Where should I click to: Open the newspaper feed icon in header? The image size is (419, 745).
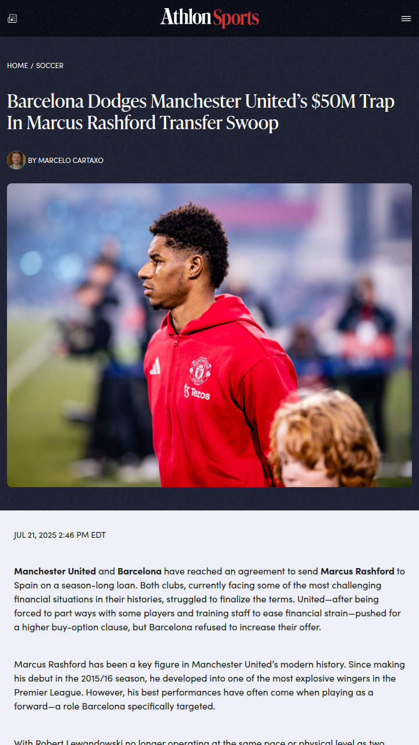point(12,19)
